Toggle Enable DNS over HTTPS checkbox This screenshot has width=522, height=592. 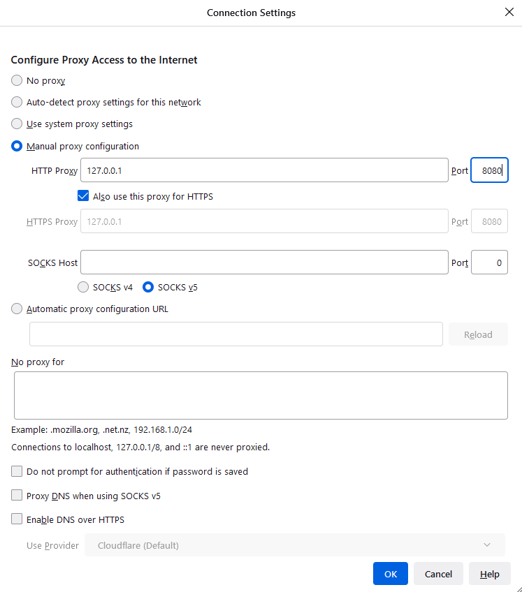coord(17,519)
